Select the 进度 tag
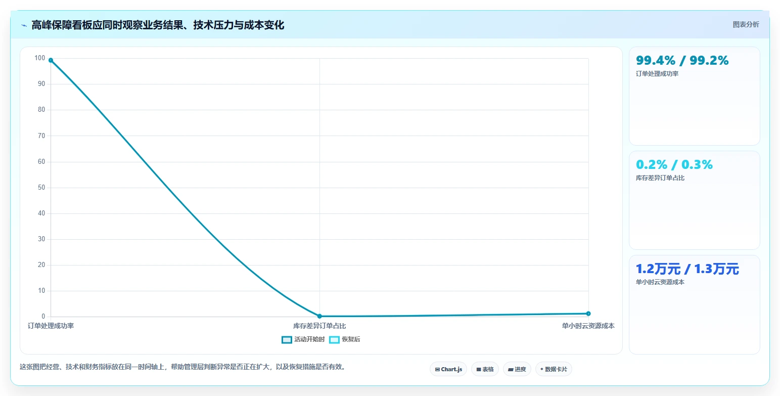This screenshot has height=396, width=780. (x=517, y=369)
